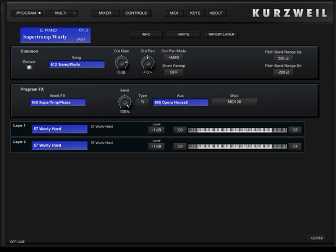Click Layer 2 low key C0
This screenshot has height=252, width=336.
180,146
